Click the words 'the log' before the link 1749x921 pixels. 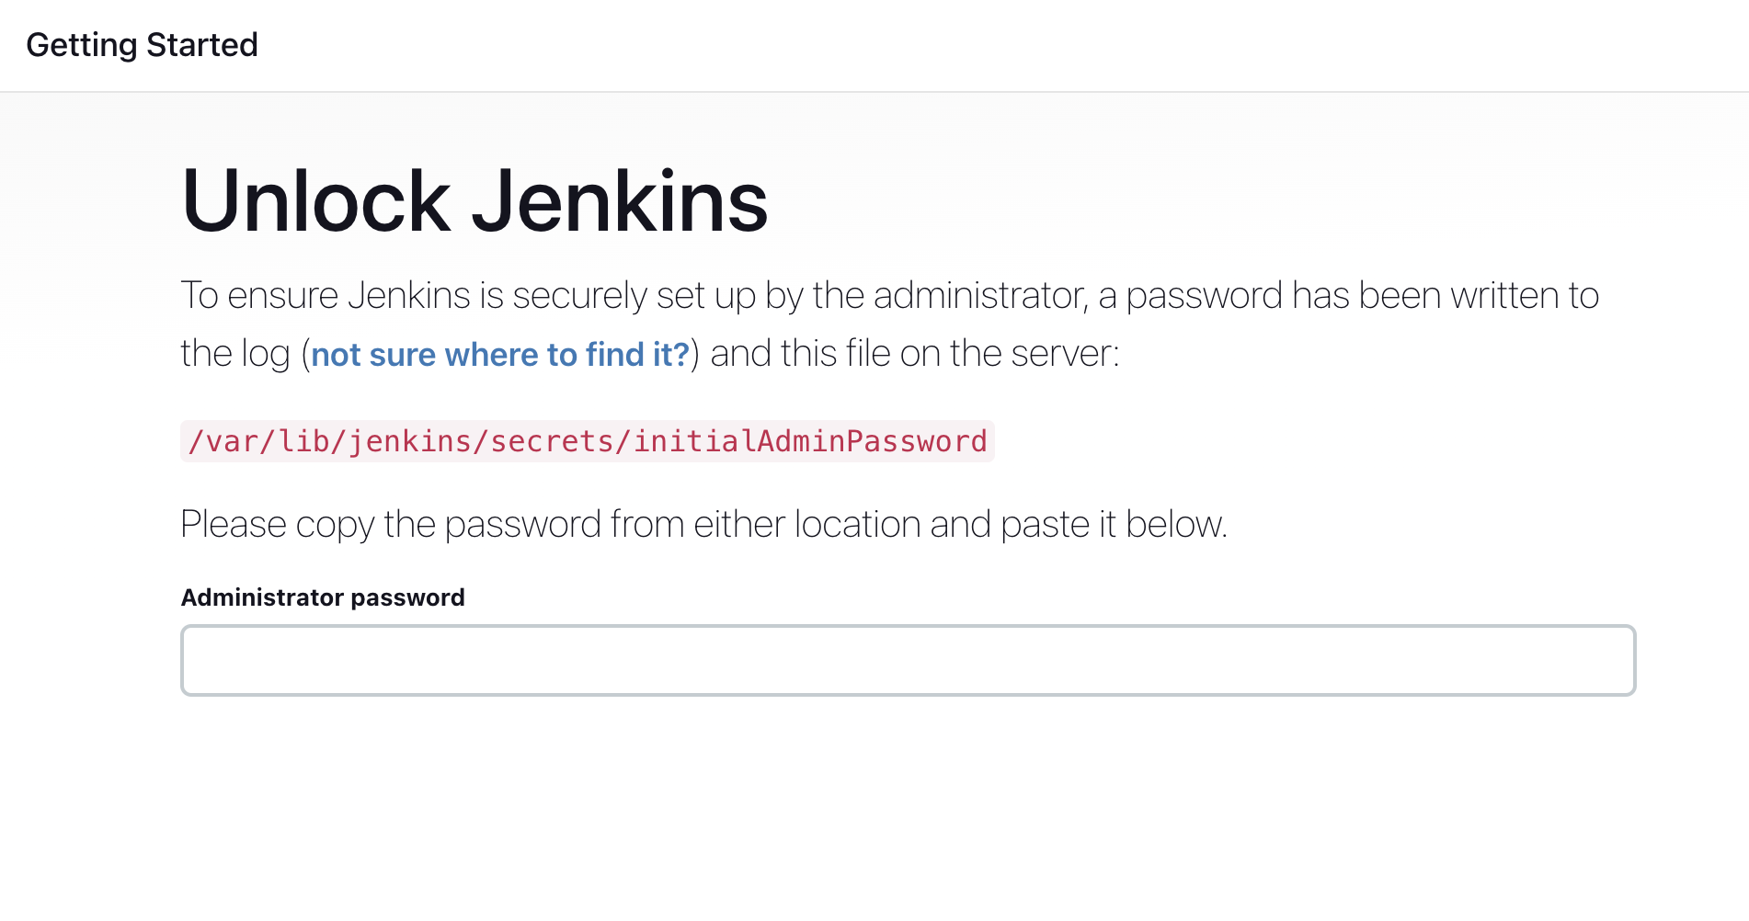coord(235,354)
